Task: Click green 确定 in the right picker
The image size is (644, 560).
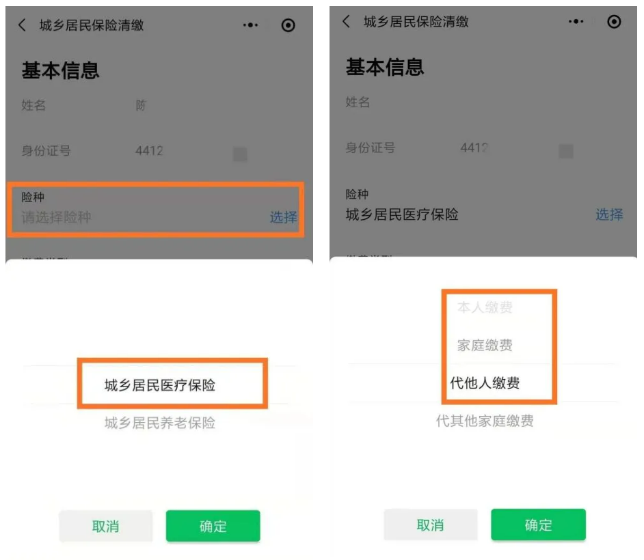Action: click(x=539, y=524)
